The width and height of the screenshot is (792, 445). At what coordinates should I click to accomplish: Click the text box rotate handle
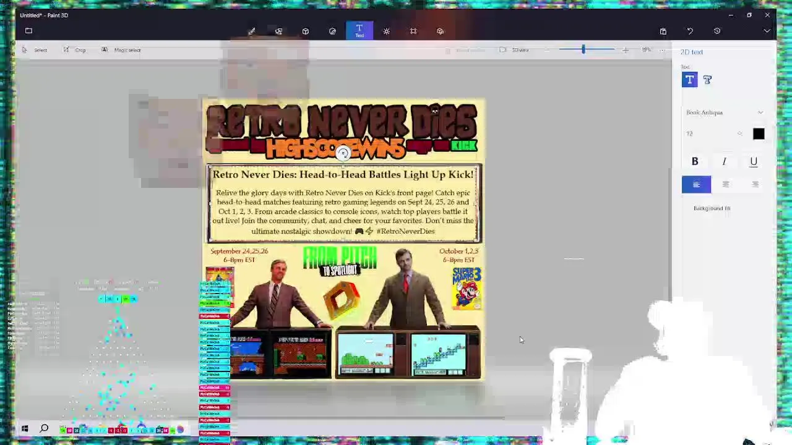click(343, 154)
